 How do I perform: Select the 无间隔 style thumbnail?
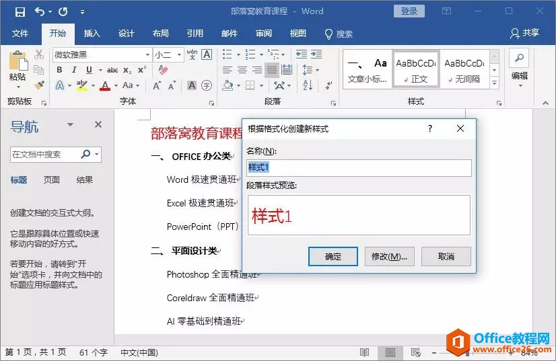tap(464, 70)
